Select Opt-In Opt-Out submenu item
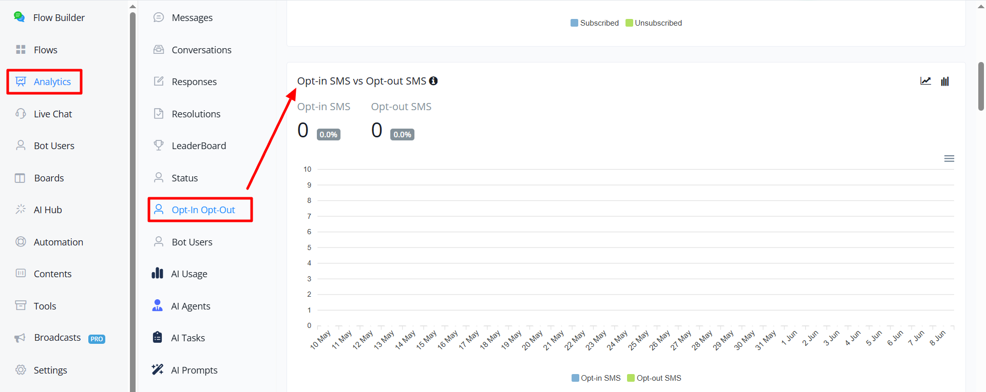The image size is (986, 392). coord(200,210)
